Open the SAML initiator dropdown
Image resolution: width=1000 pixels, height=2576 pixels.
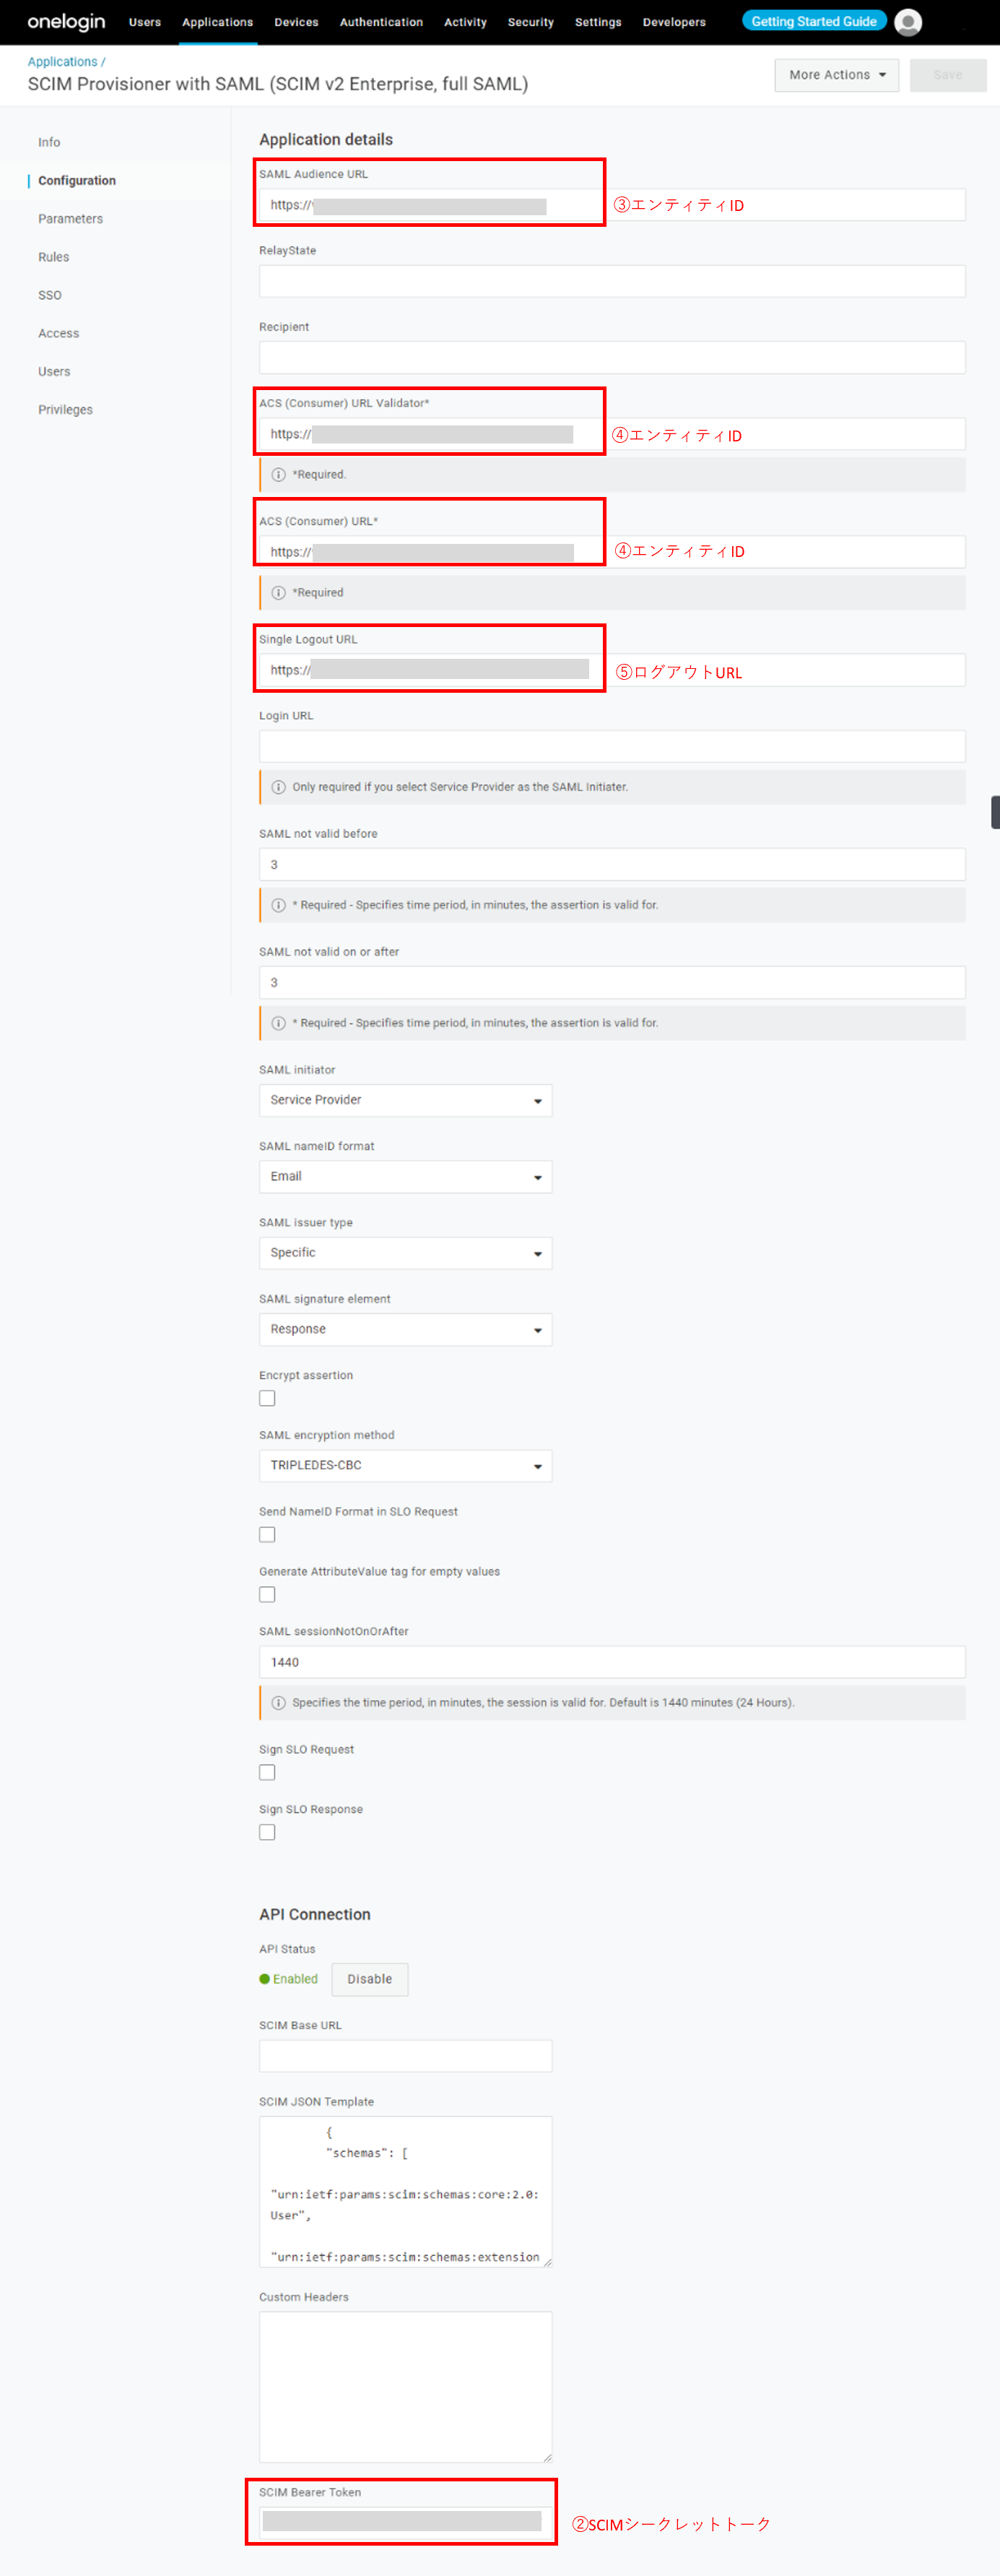point(405,1100)
